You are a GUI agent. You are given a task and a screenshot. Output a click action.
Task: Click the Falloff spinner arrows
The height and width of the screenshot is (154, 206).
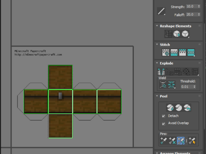coord(199,15)
